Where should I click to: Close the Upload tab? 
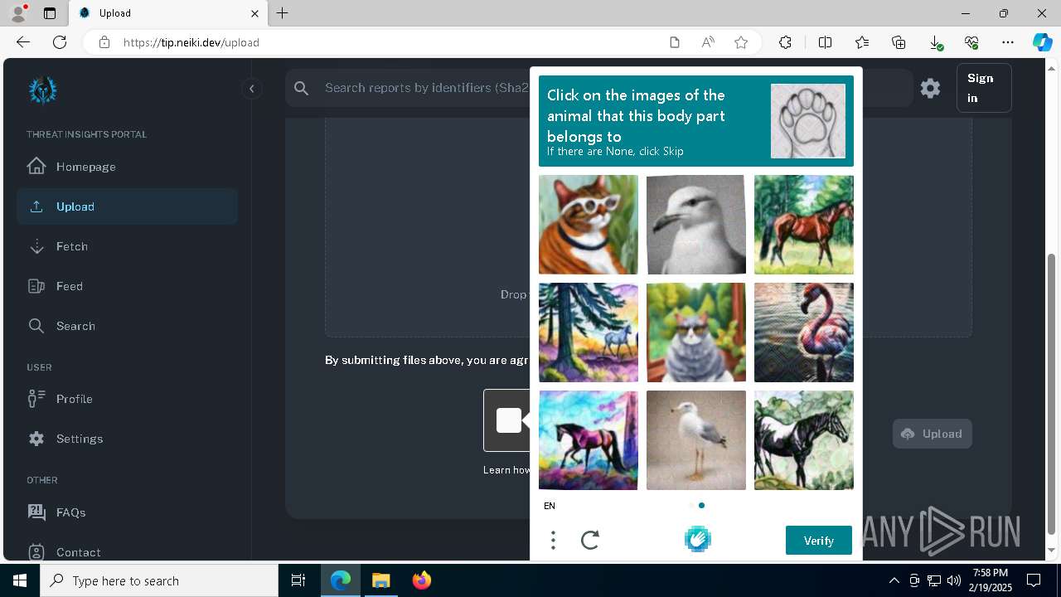coord(255,13)
